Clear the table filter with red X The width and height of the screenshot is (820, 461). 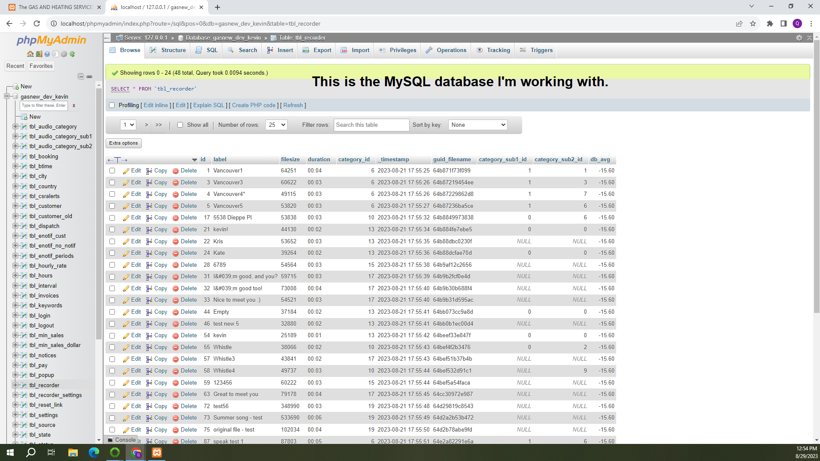tap(74, 105)
